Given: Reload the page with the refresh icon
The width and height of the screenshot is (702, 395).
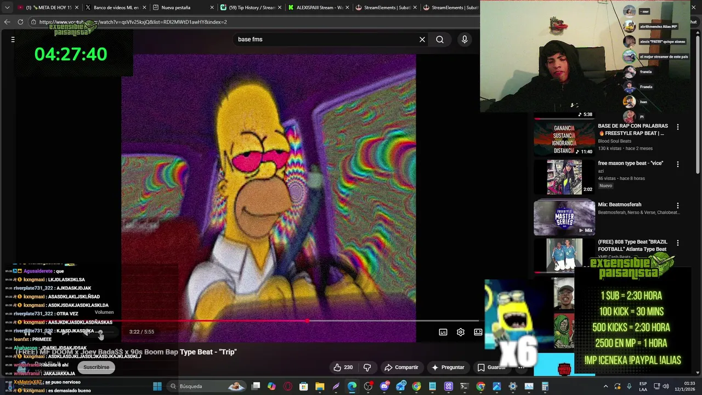Looking at the screenshot, I should coord(20,22).
